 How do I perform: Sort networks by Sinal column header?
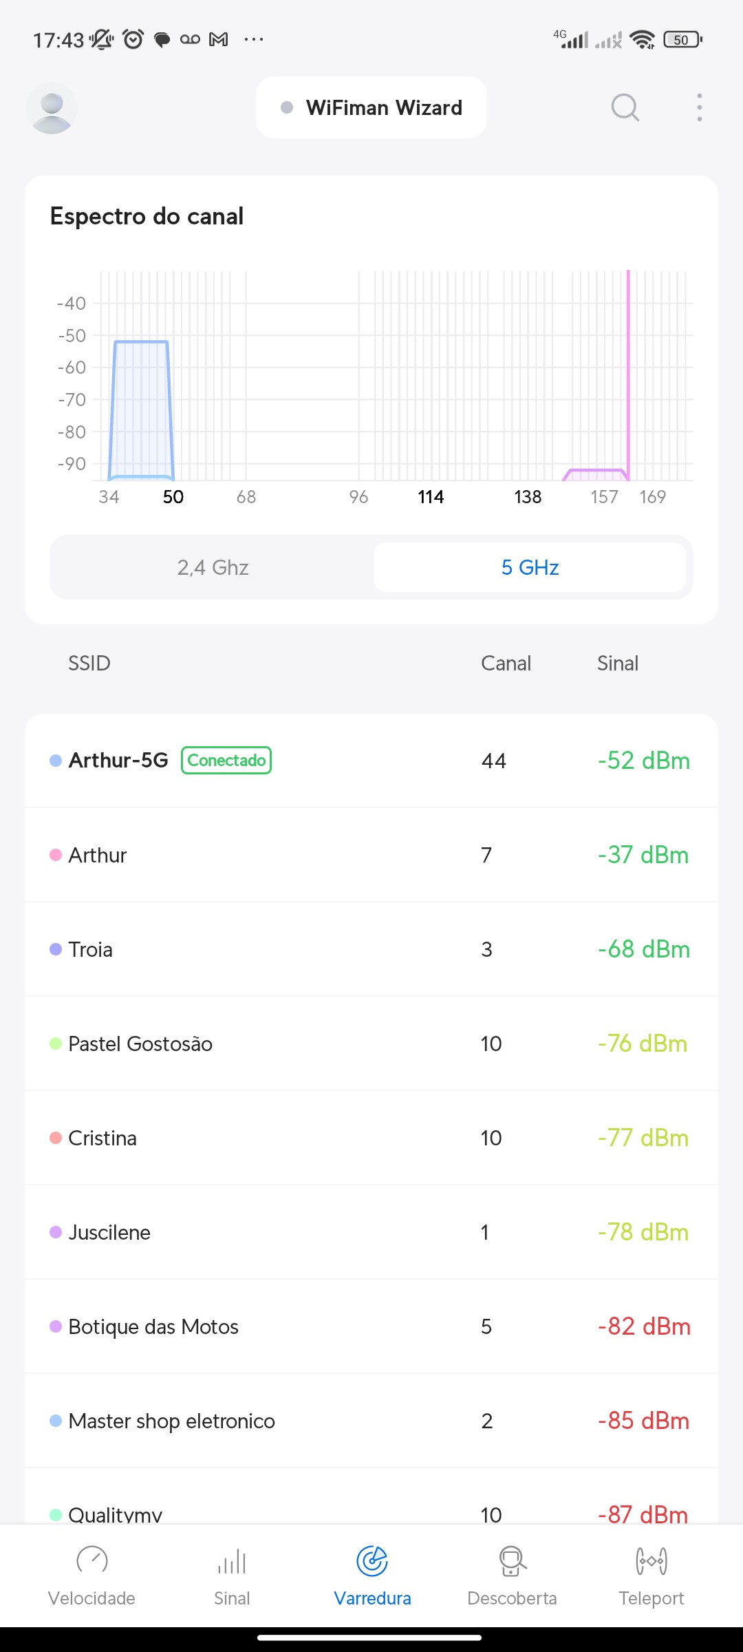617,663
